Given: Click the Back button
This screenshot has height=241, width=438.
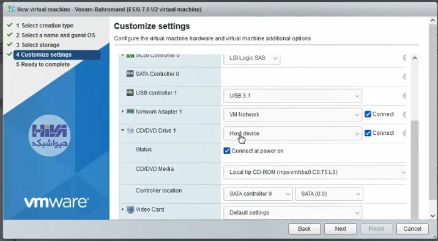Looking at the screenshot, I should (304, 229).
